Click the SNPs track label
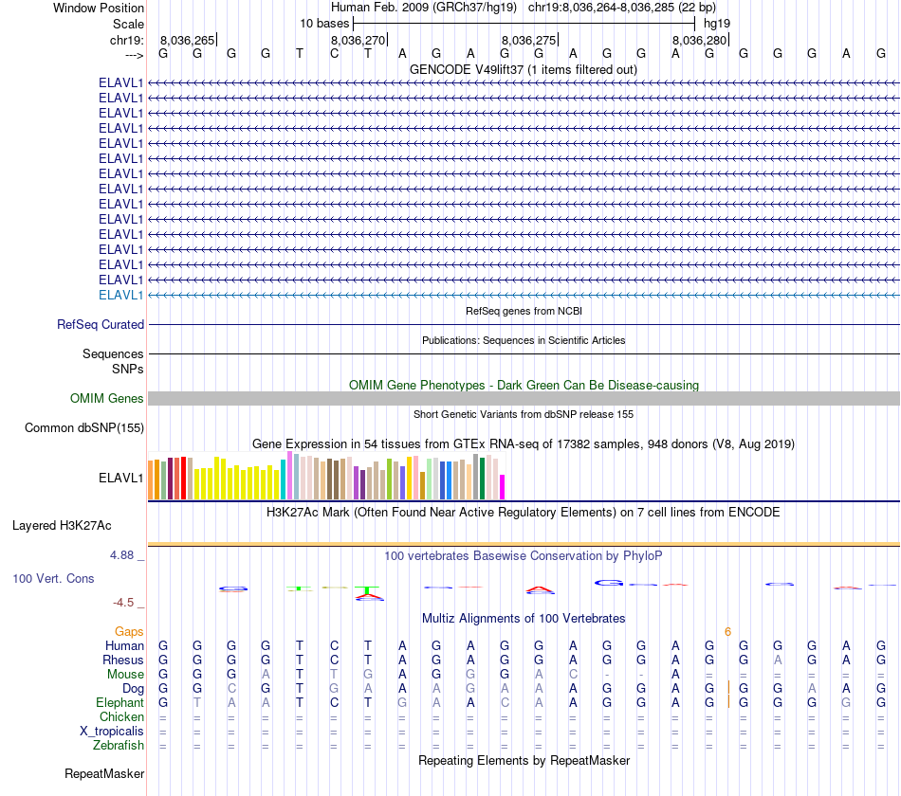This screenshot has height=796, width=901. click(x=128, y=370)
